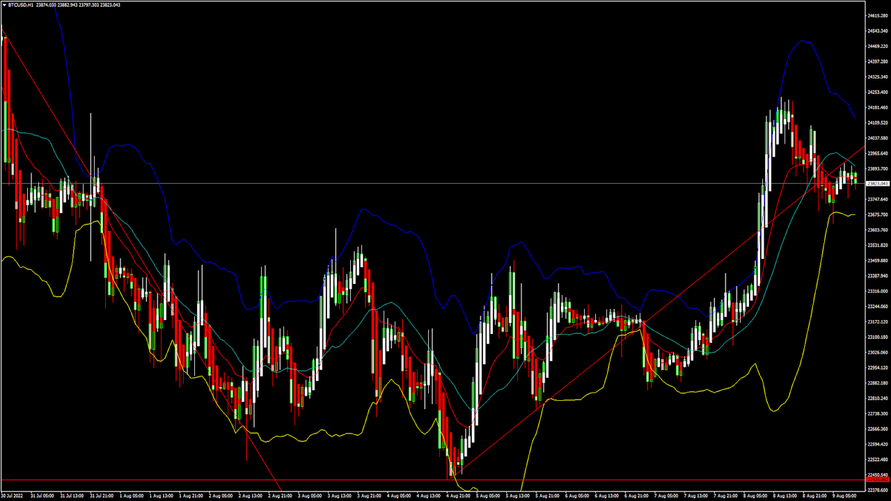Click the BTCUSD,H1 symbol title
The image size is (891, 501).
click(21, 4)
